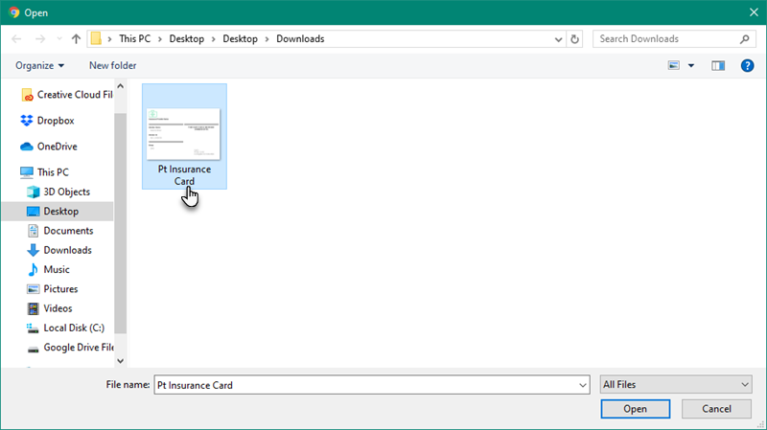The width and height of the screenshot is (767, 430).
Task: Click the Downloads arrow icon in the sidebar
Action: coord(33,250)
